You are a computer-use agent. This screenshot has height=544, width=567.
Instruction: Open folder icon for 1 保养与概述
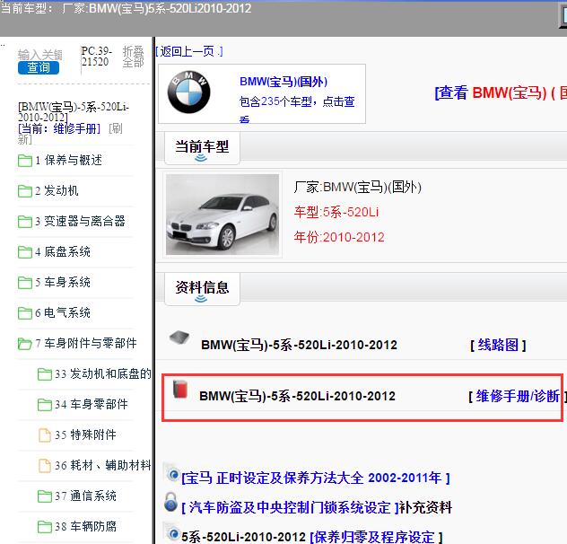[24, 161]
